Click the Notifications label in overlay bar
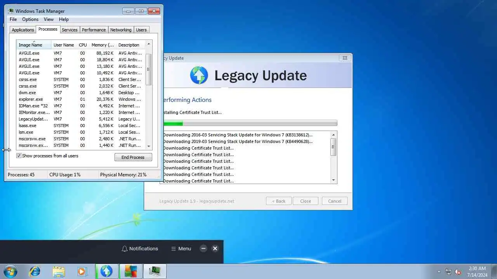 144,249
